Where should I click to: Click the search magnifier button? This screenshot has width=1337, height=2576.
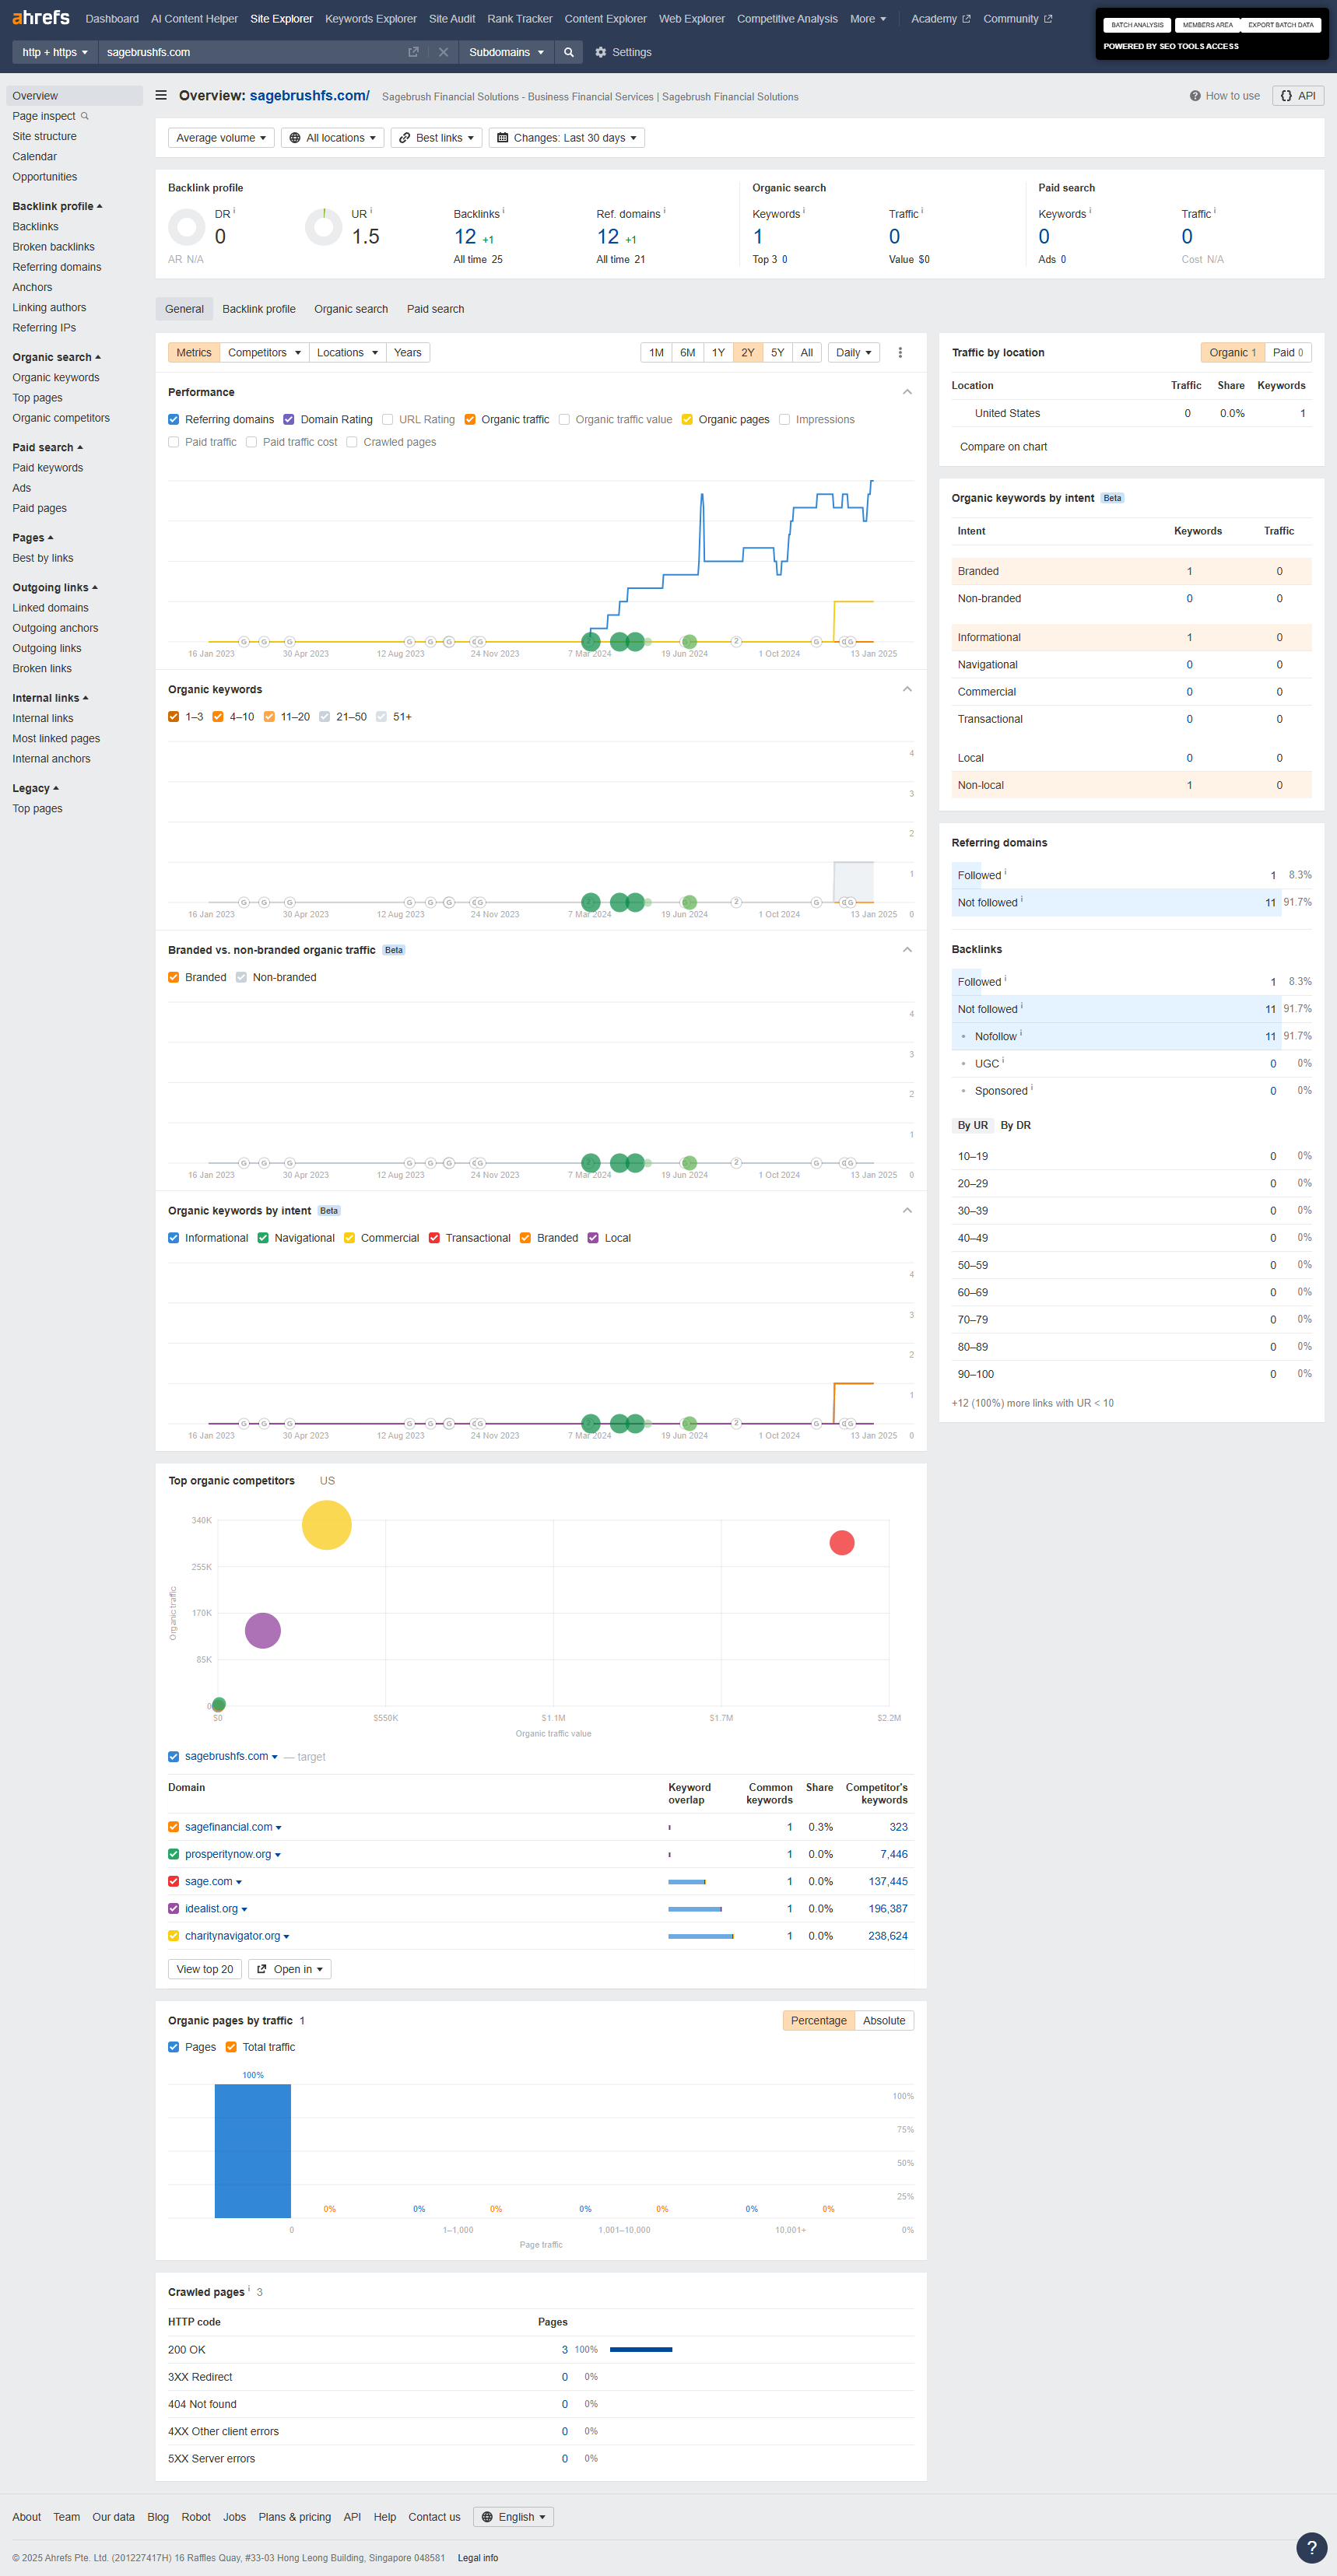click(568, 52)
